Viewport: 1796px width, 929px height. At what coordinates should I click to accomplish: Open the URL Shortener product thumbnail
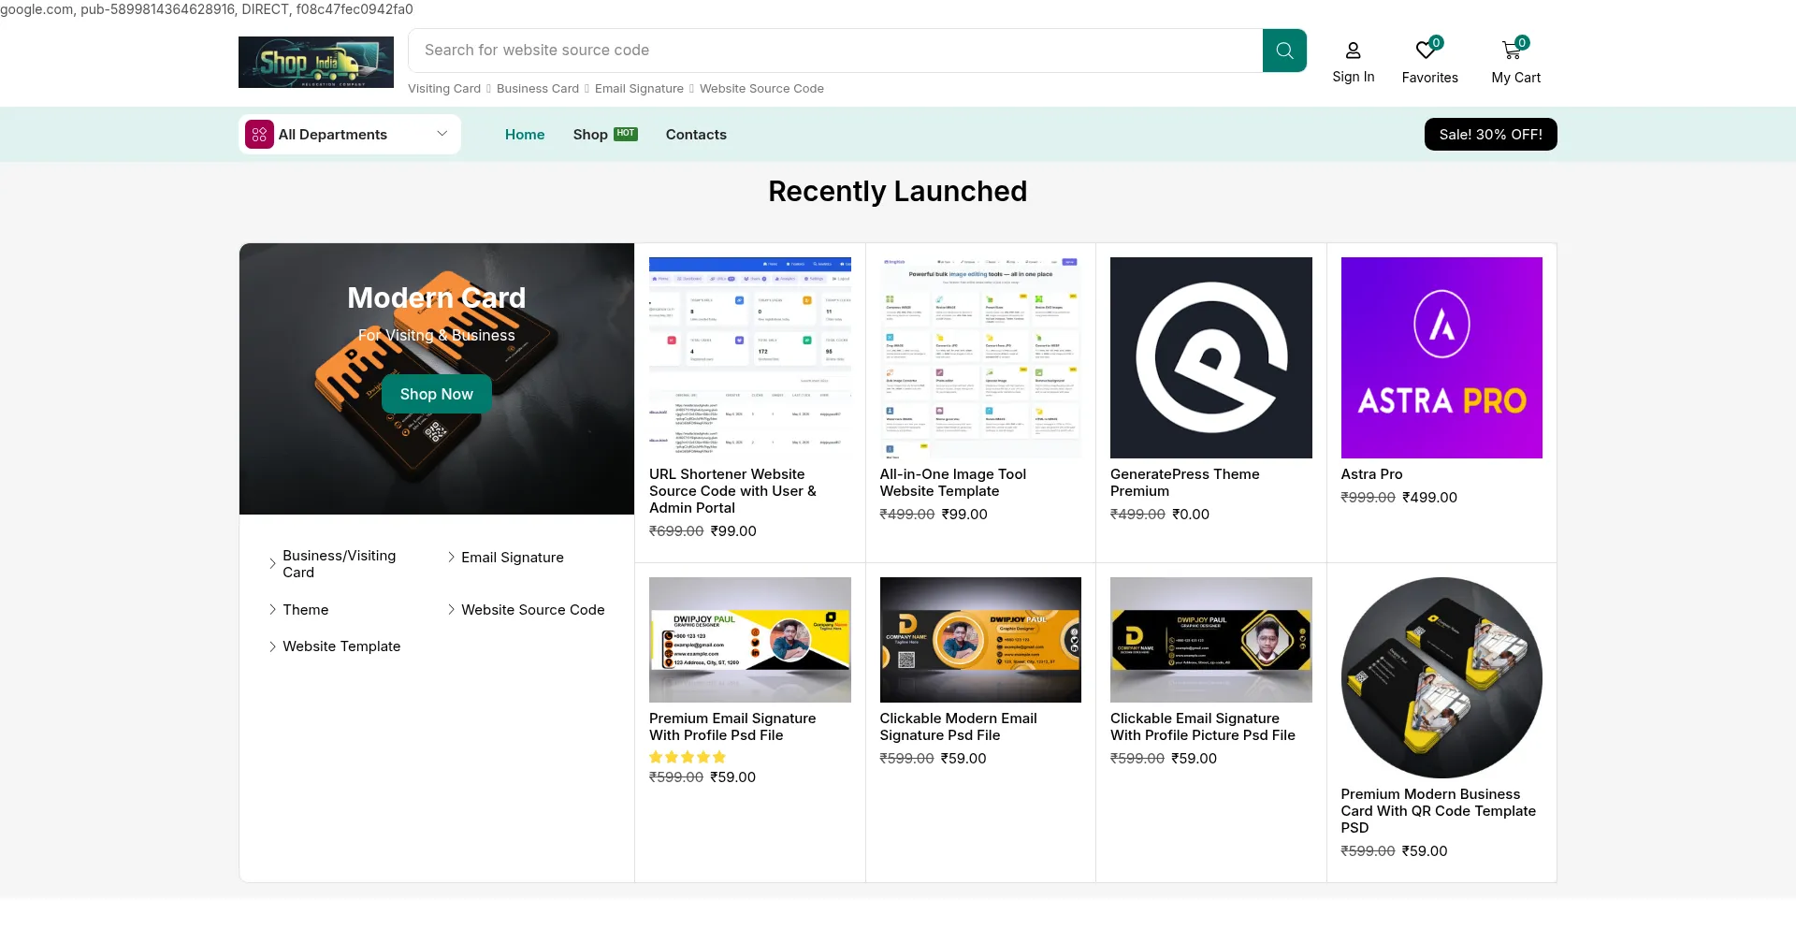[x=749, y=357]
